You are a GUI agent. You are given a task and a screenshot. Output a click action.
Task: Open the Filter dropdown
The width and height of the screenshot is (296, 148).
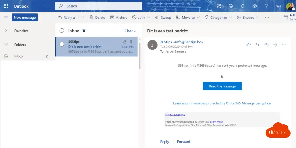coord(130,31)
